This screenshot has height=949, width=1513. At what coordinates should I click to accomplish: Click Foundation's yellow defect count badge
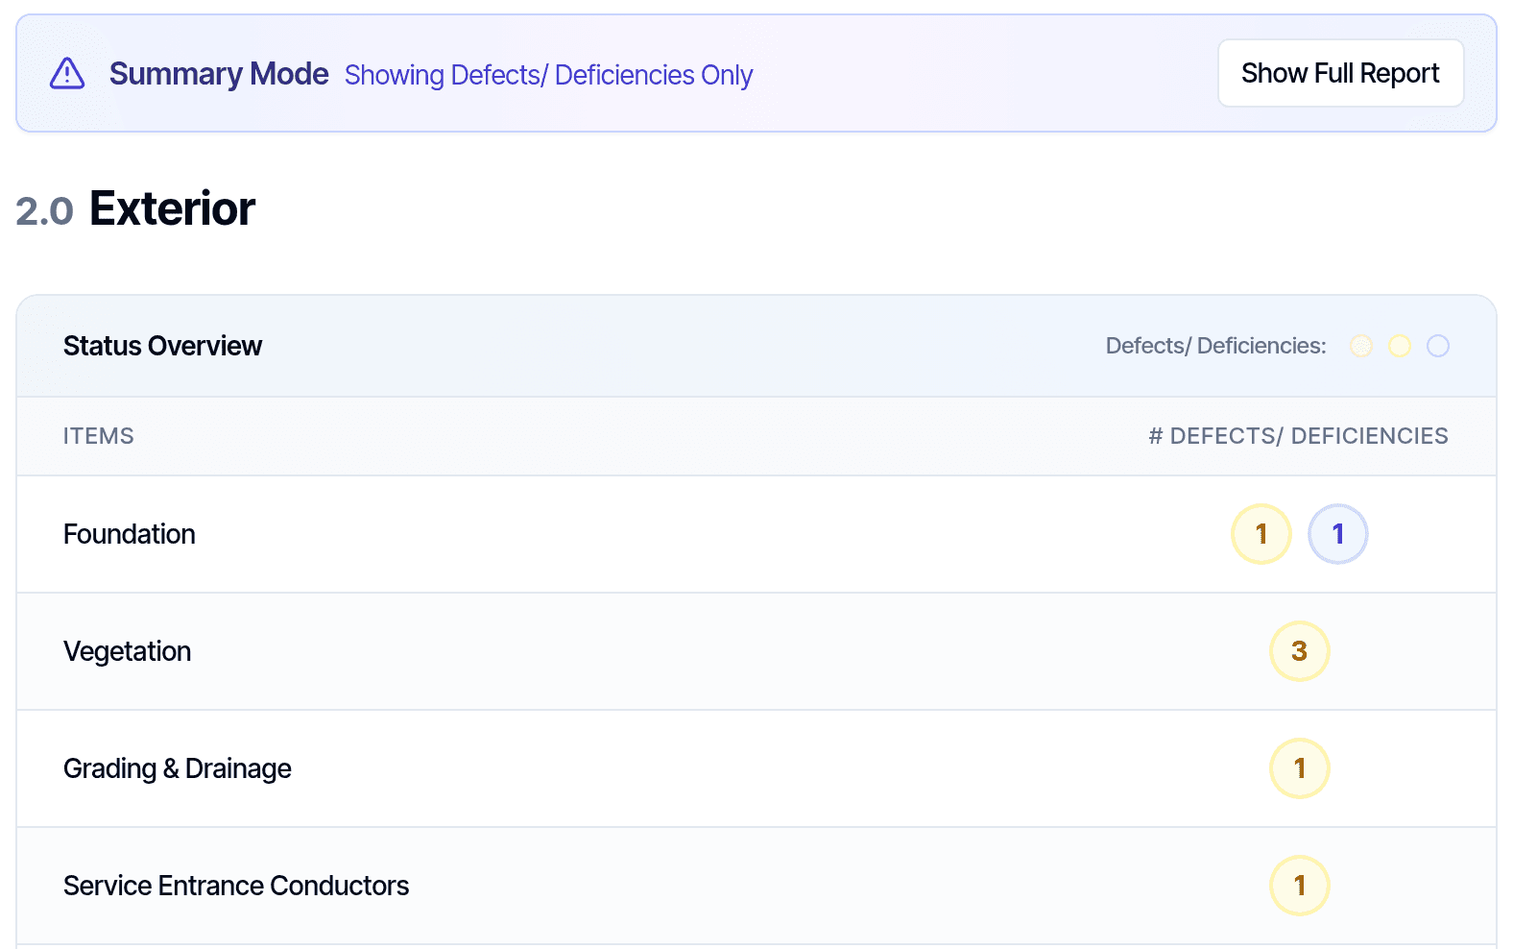[1261, 534]
